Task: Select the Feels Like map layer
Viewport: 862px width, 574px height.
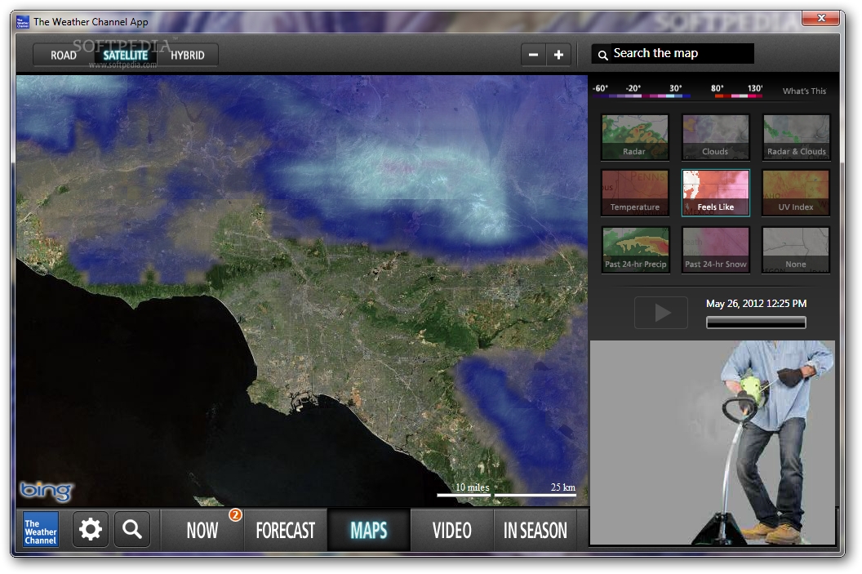Action: (715, 193)
